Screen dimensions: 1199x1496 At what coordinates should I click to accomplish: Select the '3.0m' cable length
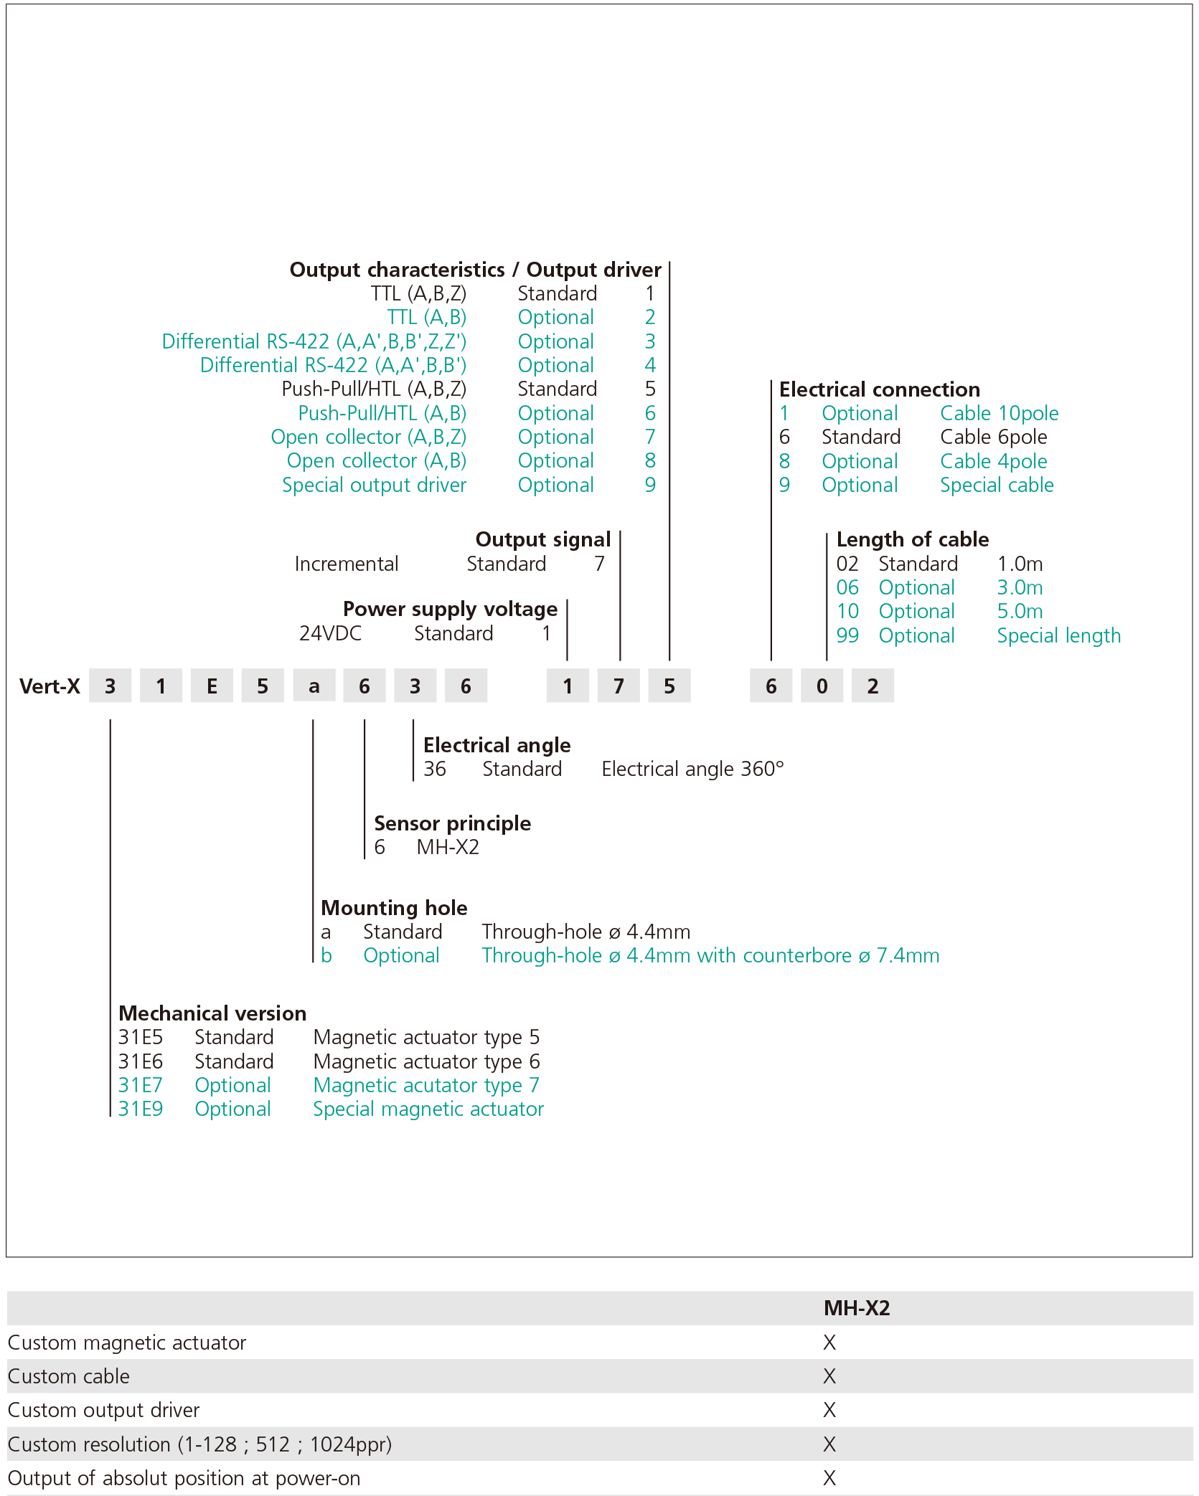coord(1020,587)
